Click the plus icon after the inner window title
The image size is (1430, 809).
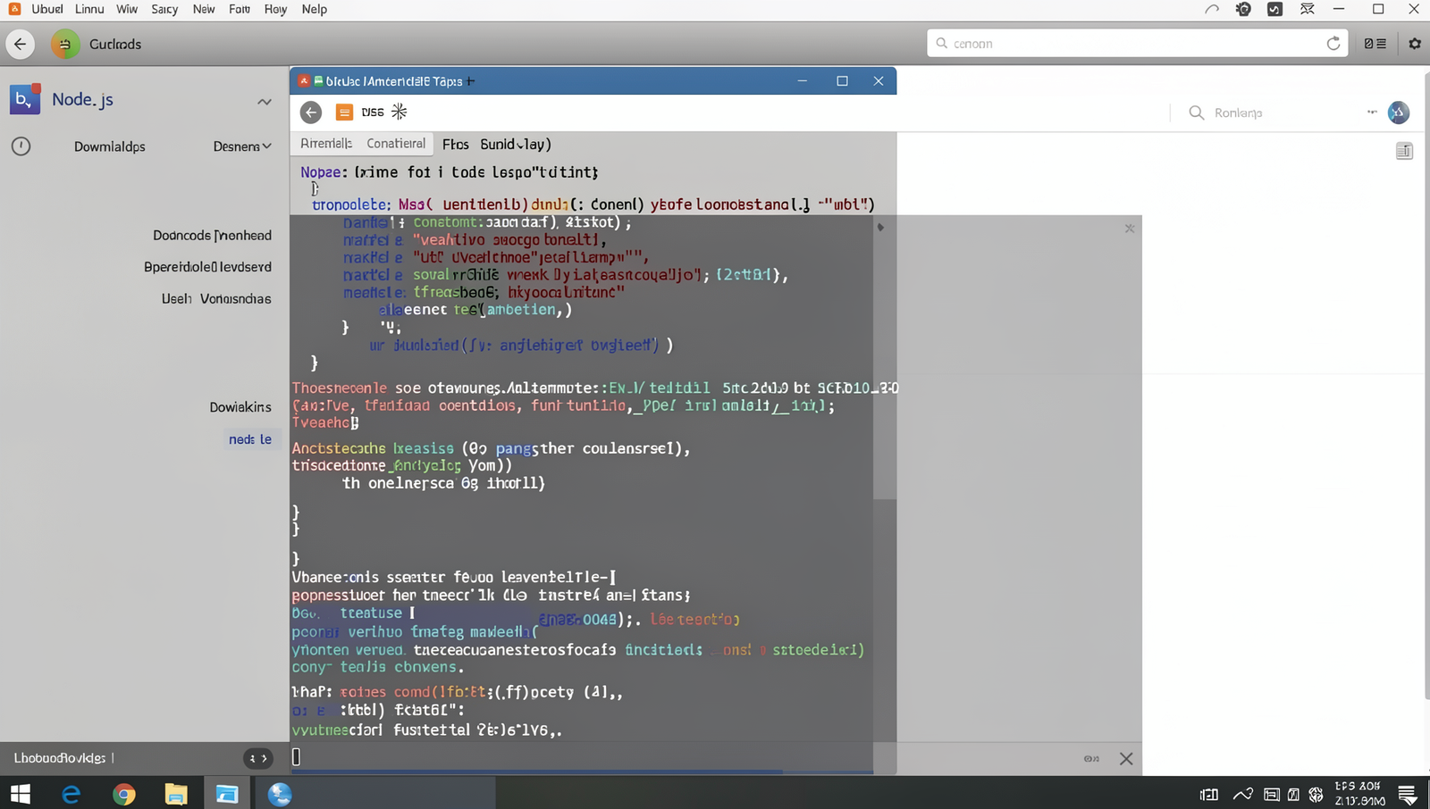[x=470, y=81]
